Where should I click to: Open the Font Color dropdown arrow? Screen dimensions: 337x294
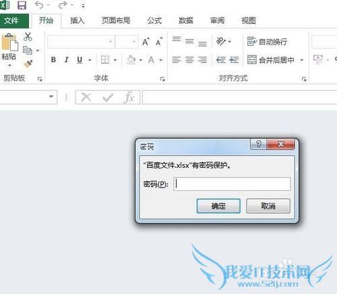point(161,60)
